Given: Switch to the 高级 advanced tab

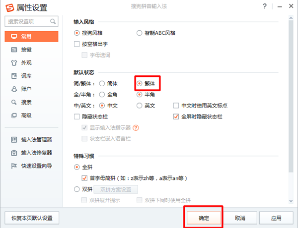Looking at the screenshot, I should (x=26, y=115).
